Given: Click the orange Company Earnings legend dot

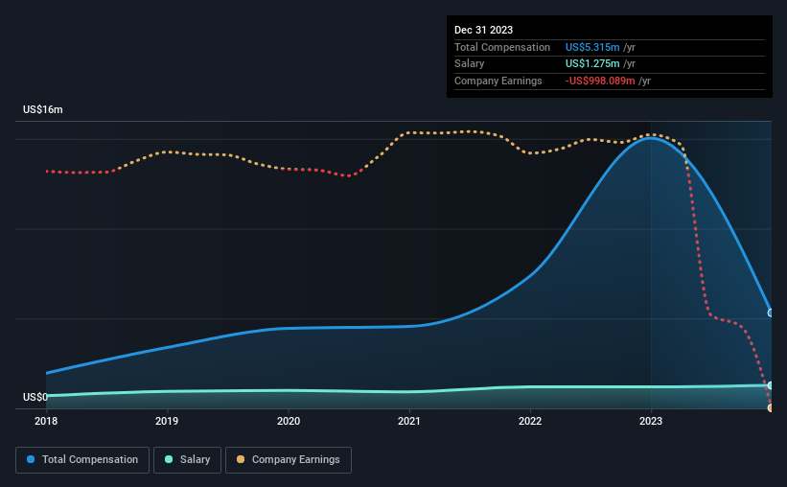Looking at the screenshot, I should (241, 459).
